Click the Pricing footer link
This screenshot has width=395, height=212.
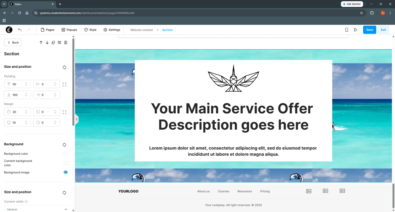(x=265, y=191)
